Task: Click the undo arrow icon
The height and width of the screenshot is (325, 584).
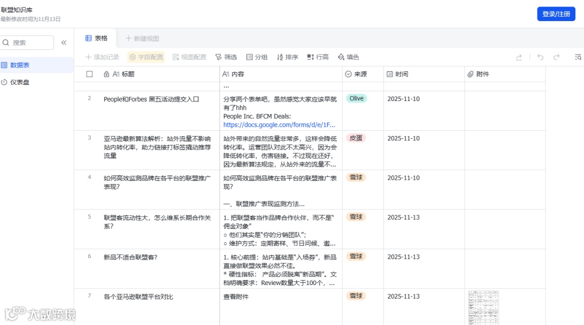Action: pos(540,57)
